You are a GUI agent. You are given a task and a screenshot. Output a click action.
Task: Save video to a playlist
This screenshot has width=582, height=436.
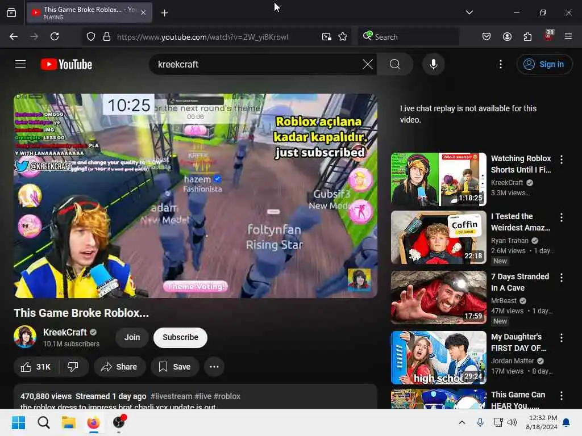175,367
